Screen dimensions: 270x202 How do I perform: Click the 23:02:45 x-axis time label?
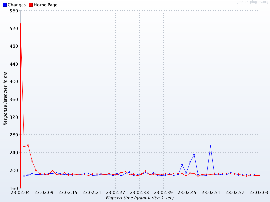click(x=187, y=192)
